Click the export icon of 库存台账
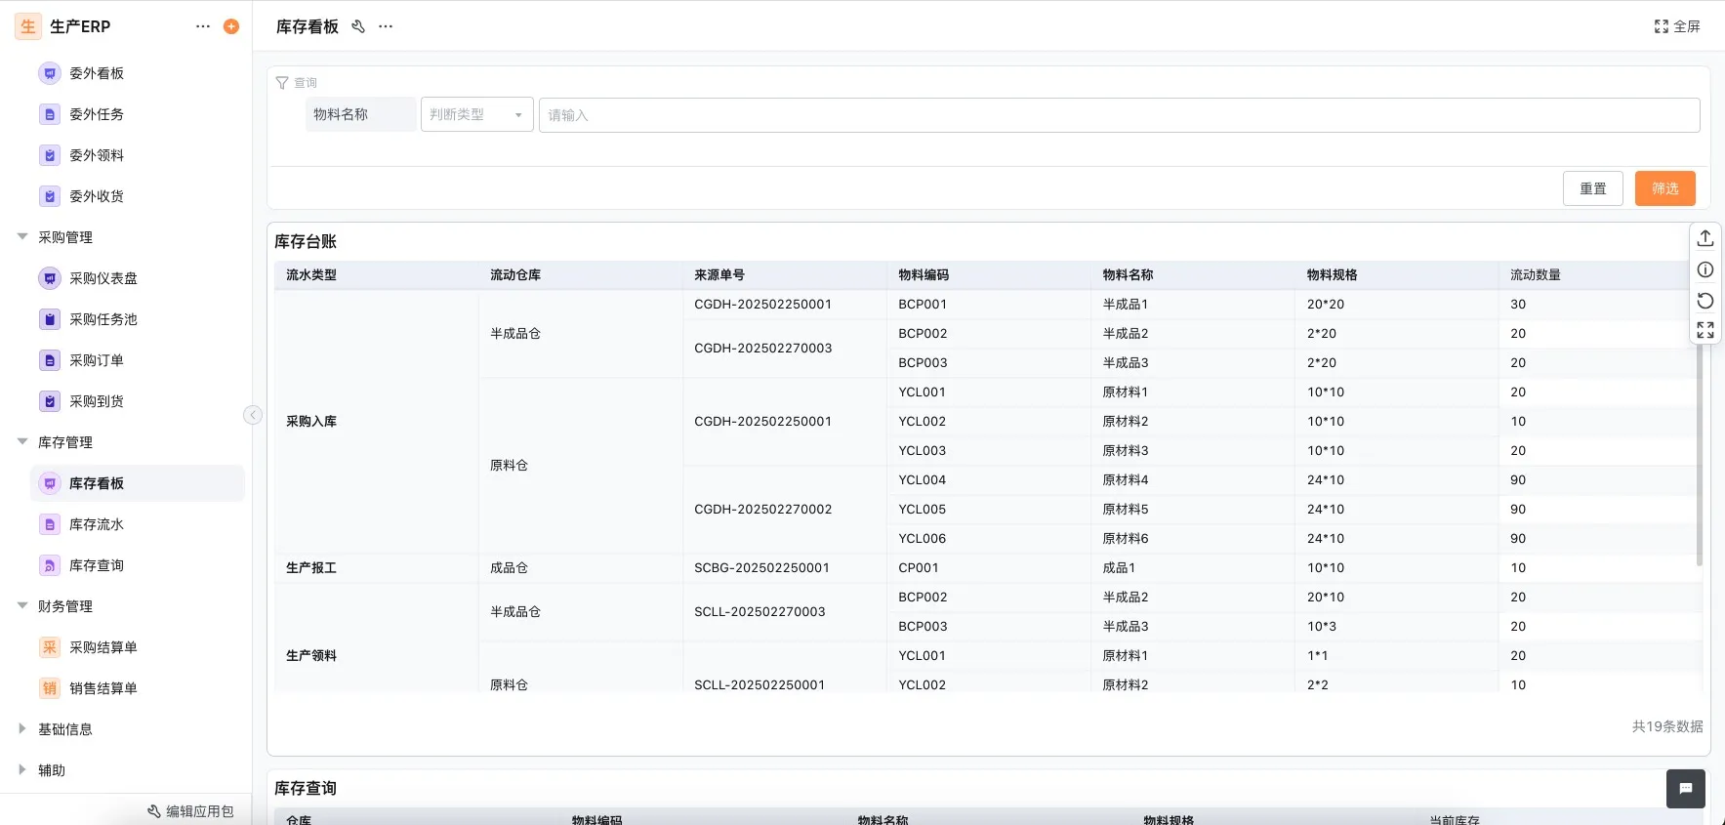The width and height of the screenshot is (1725, 825). click(1705, 238)
